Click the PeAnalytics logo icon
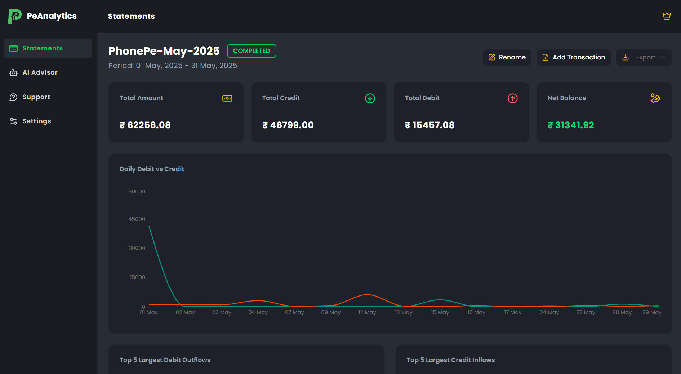The width and height of the screenshot is (681, 374). tap(14, 16)
